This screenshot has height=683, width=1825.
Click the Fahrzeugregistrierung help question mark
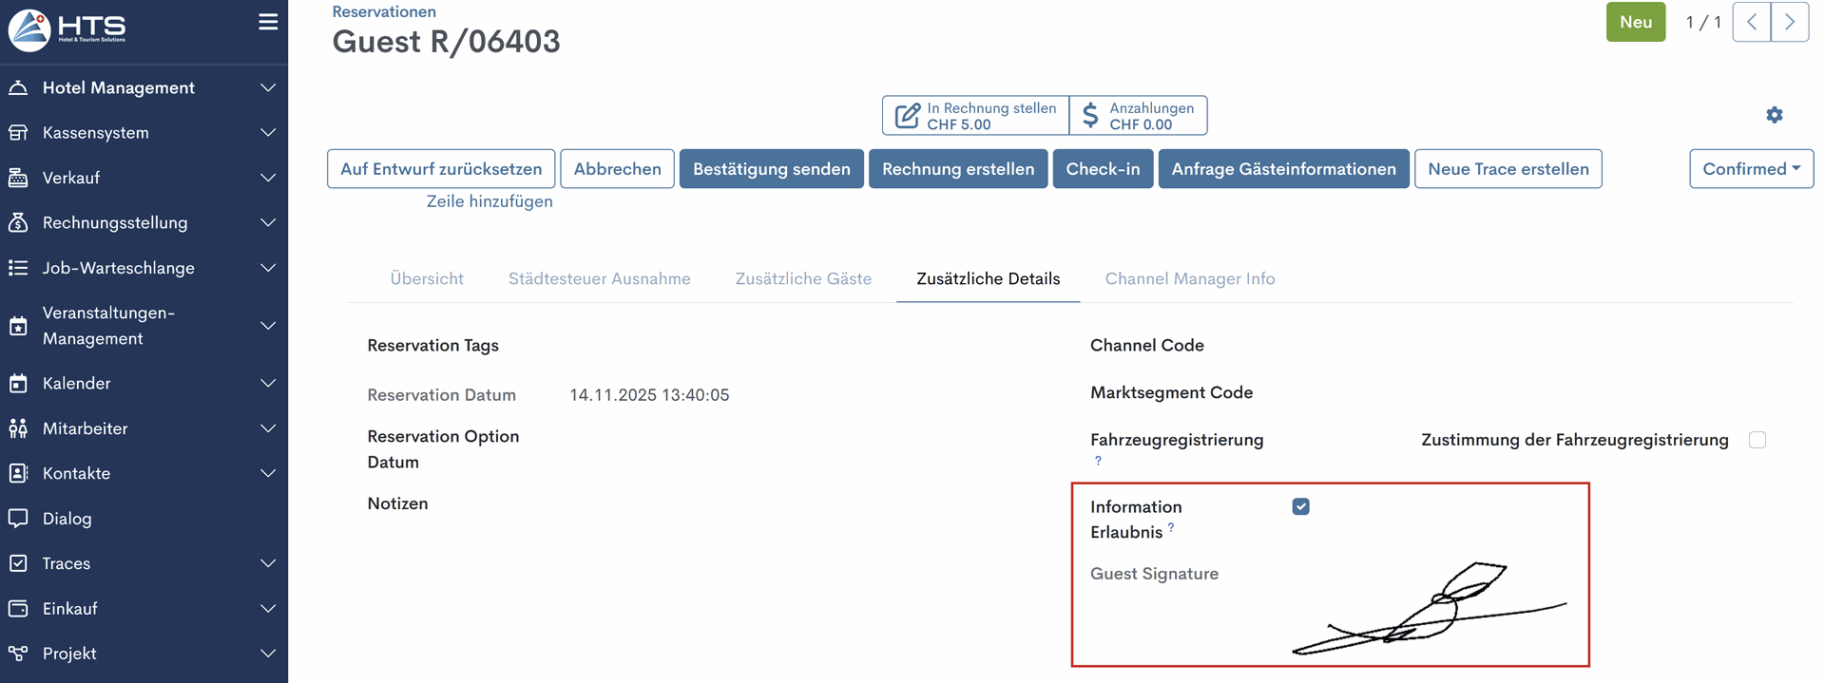click(x=1098, y=461)
